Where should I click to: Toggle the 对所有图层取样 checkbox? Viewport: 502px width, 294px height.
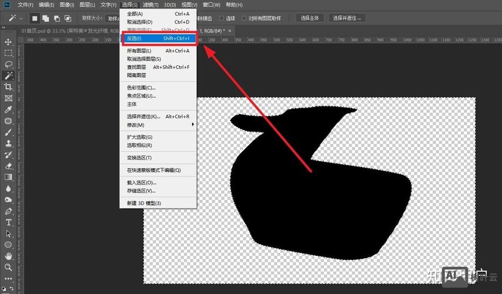click(x=244, y=18)
